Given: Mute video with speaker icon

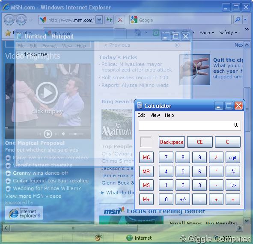Looking at the screenshot, I should click(x=63, y=134).
